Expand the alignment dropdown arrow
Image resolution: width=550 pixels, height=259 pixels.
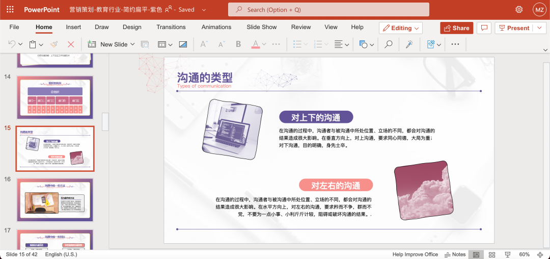(347, 44)
